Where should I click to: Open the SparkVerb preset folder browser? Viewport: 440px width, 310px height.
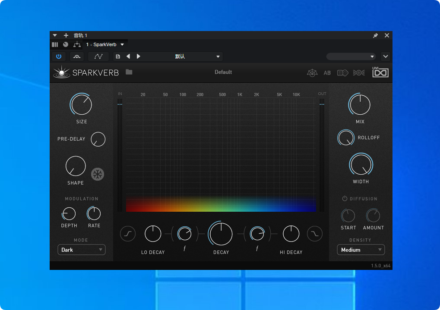tap(129, 72)
